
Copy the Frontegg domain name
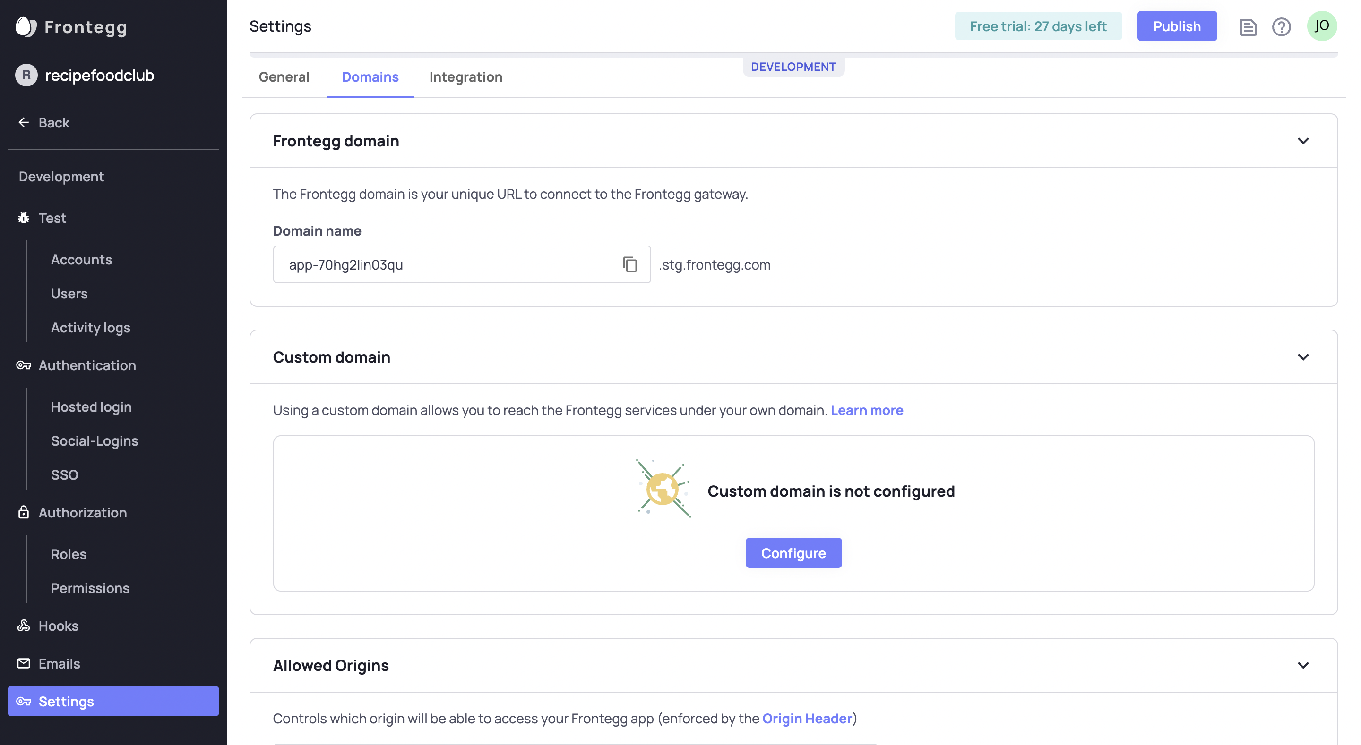630,264
